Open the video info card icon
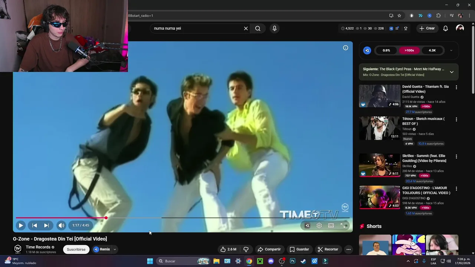 345,47
